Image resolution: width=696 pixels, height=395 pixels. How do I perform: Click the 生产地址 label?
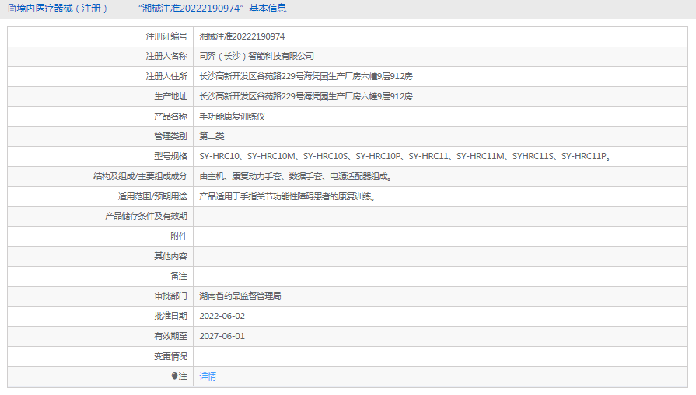(x=170, y=96)
